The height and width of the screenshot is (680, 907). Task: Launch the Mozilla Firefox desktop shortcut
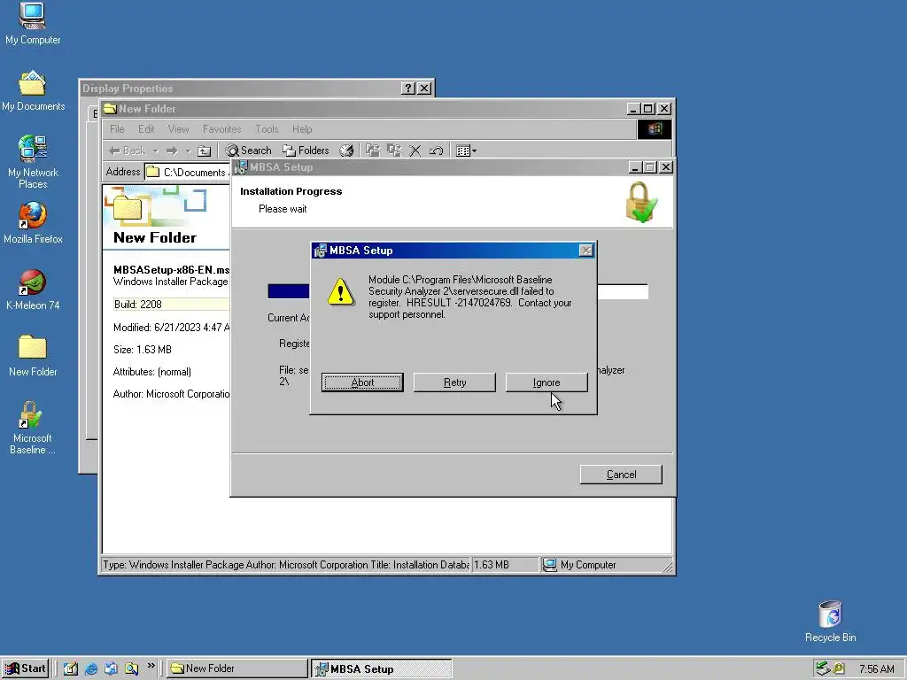(33, 222)
